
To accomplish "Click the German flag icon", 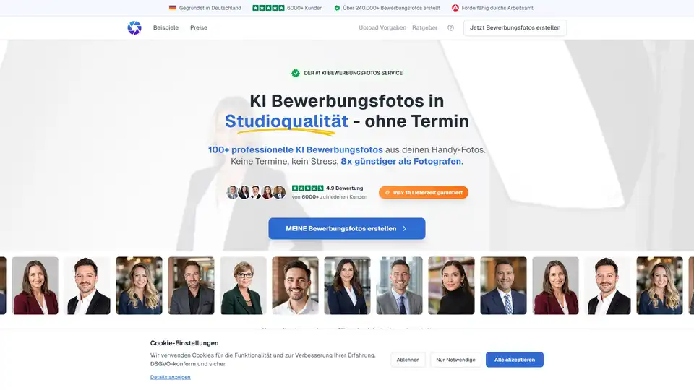I will (x=173, y=8).
